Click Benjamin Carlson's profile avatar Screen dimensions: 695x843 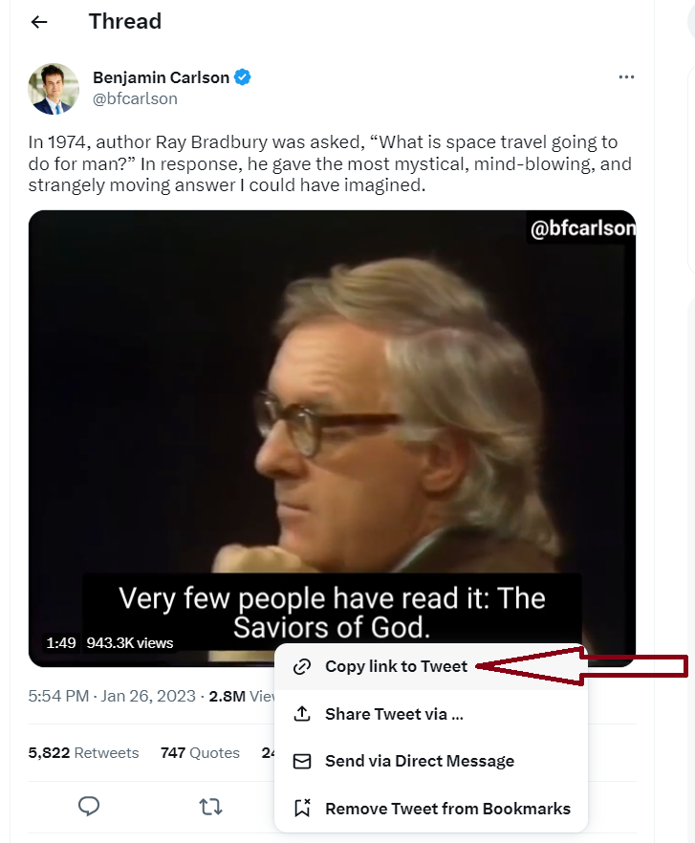tap(54, 88)
